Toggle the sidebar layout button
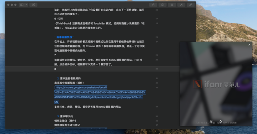The image size is (257, 134). 22,5
